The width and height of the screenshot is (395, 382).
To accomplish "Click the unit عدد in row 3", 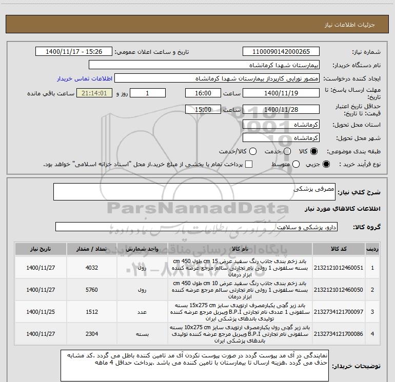I will [x=142, y=312].
